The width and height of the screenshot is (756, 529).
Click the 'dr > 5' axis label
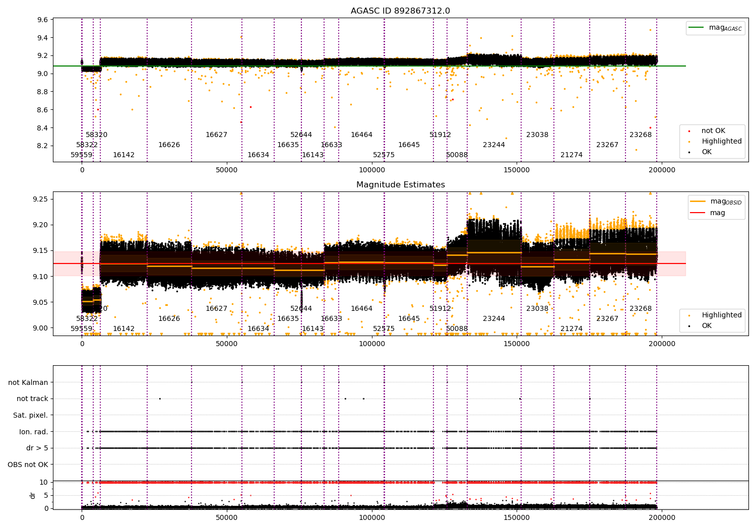point(37,448)
